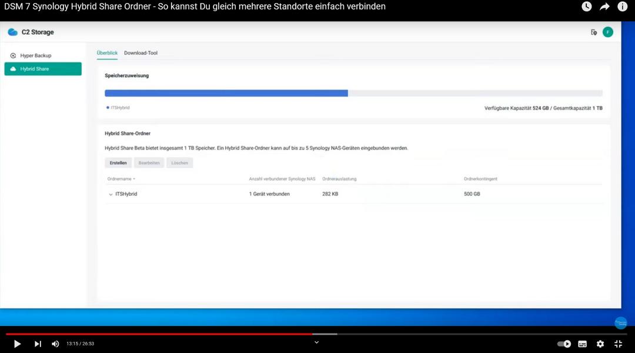Viewport: 635px width, 353px height.
Task: Click the Speicherzuweisung heading
Action: 127,76
